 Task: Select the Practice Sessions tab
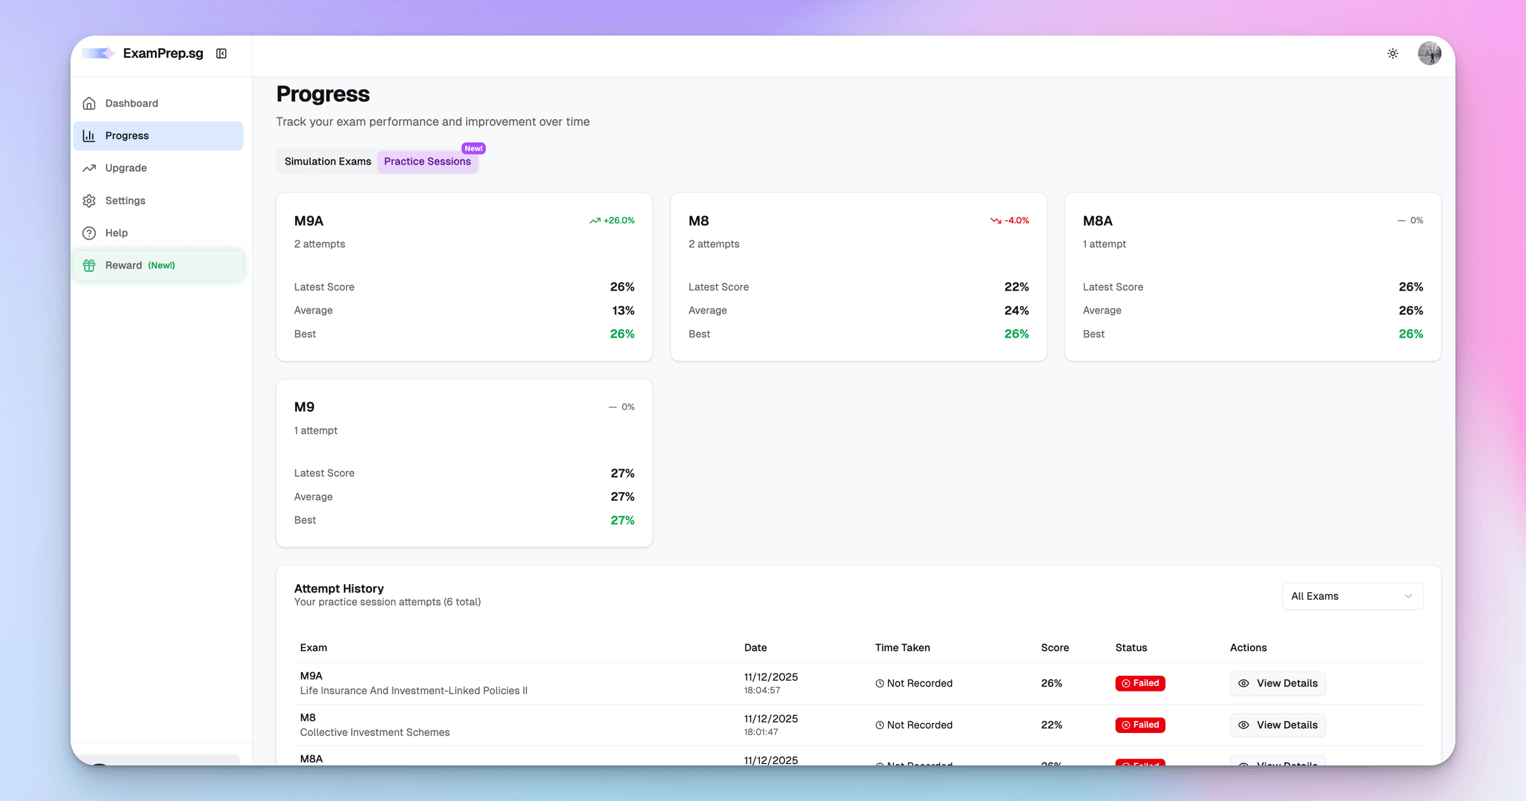pos(427,161)
